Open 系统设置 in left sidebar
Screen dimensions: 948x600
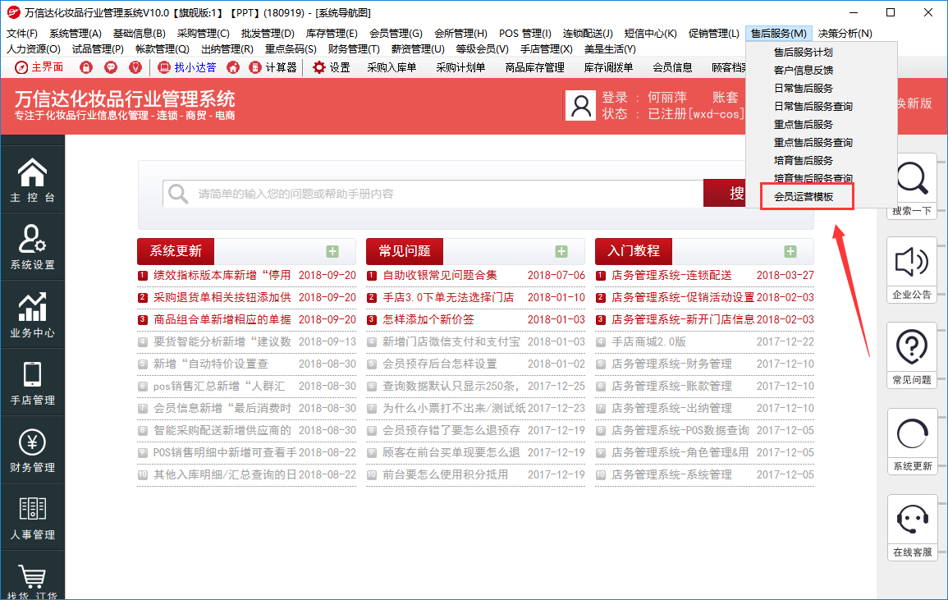click(33, 247)
